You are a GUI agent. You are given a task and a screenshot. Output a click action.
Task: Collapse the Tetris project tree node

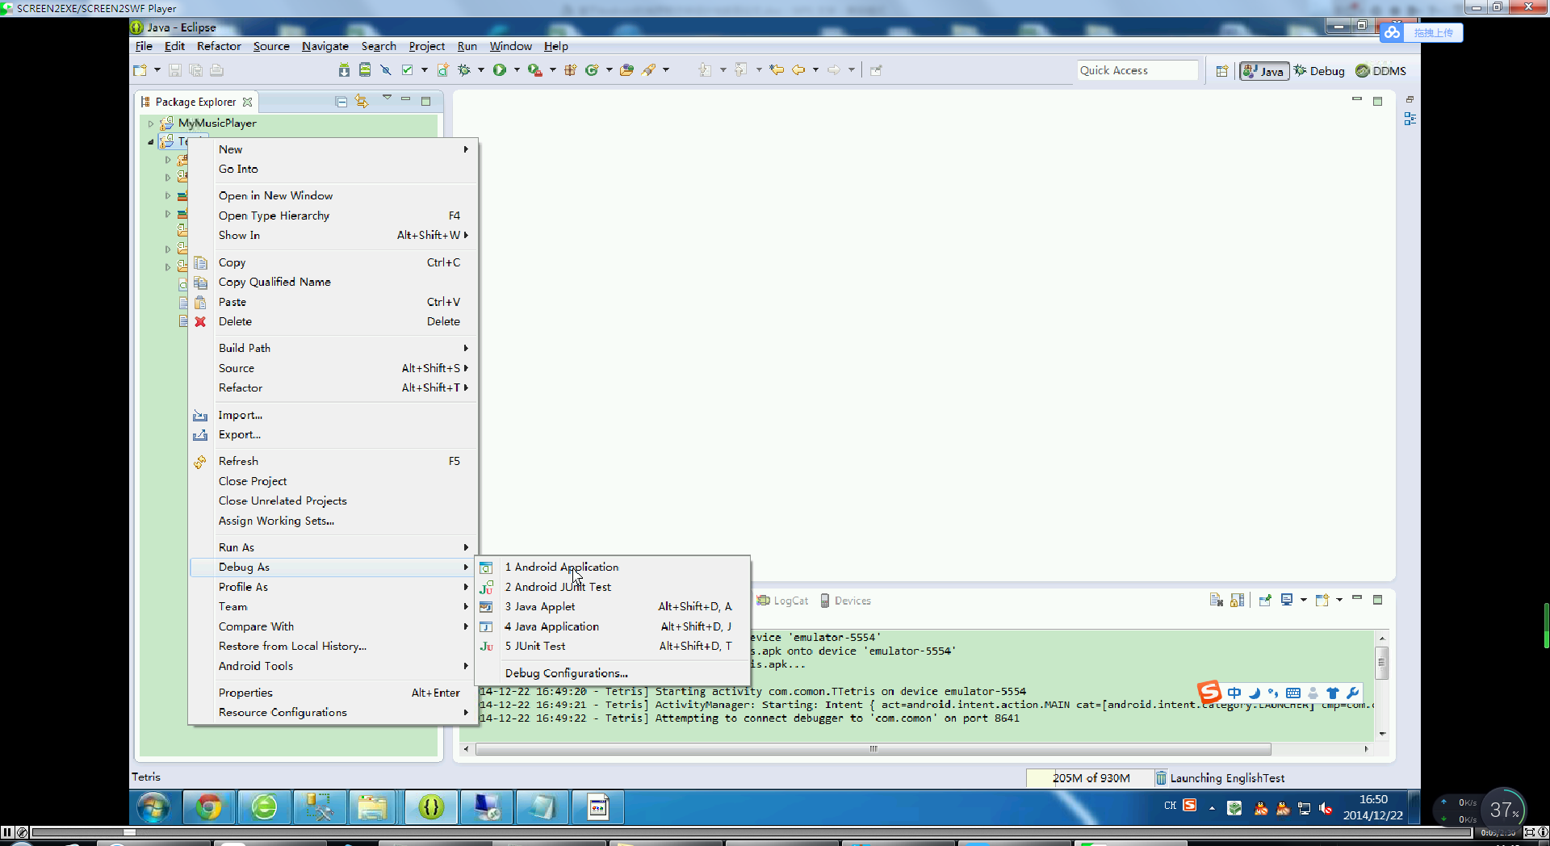click(x=151, y=142)
